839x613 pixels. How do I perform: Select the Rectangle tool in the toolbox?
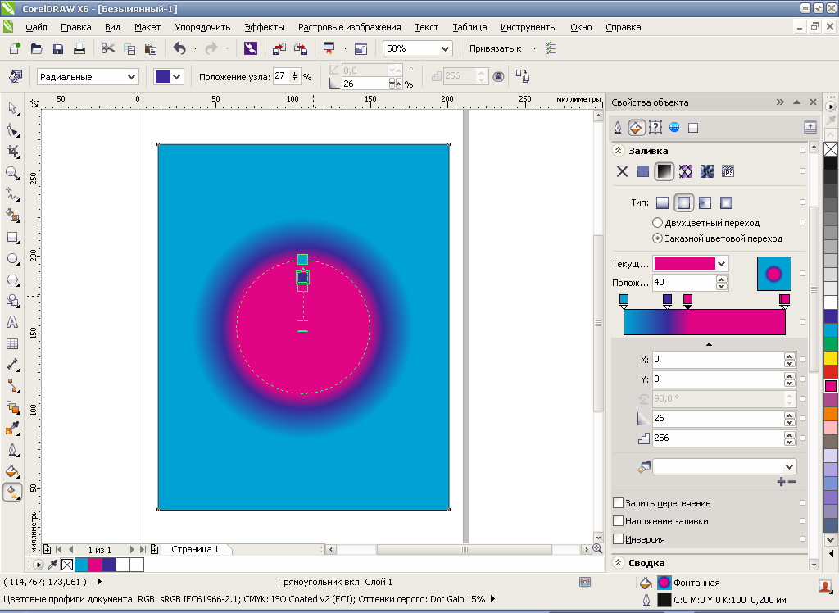point(12,237)
